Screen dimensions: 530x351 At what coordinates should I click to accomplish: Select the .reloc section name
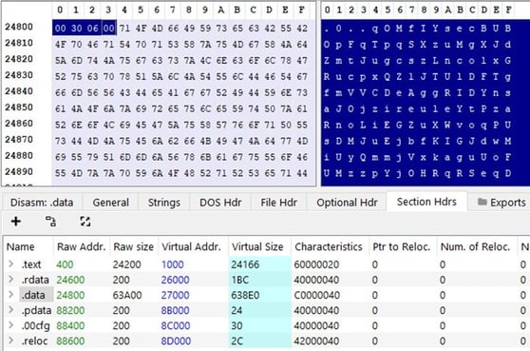33,341
